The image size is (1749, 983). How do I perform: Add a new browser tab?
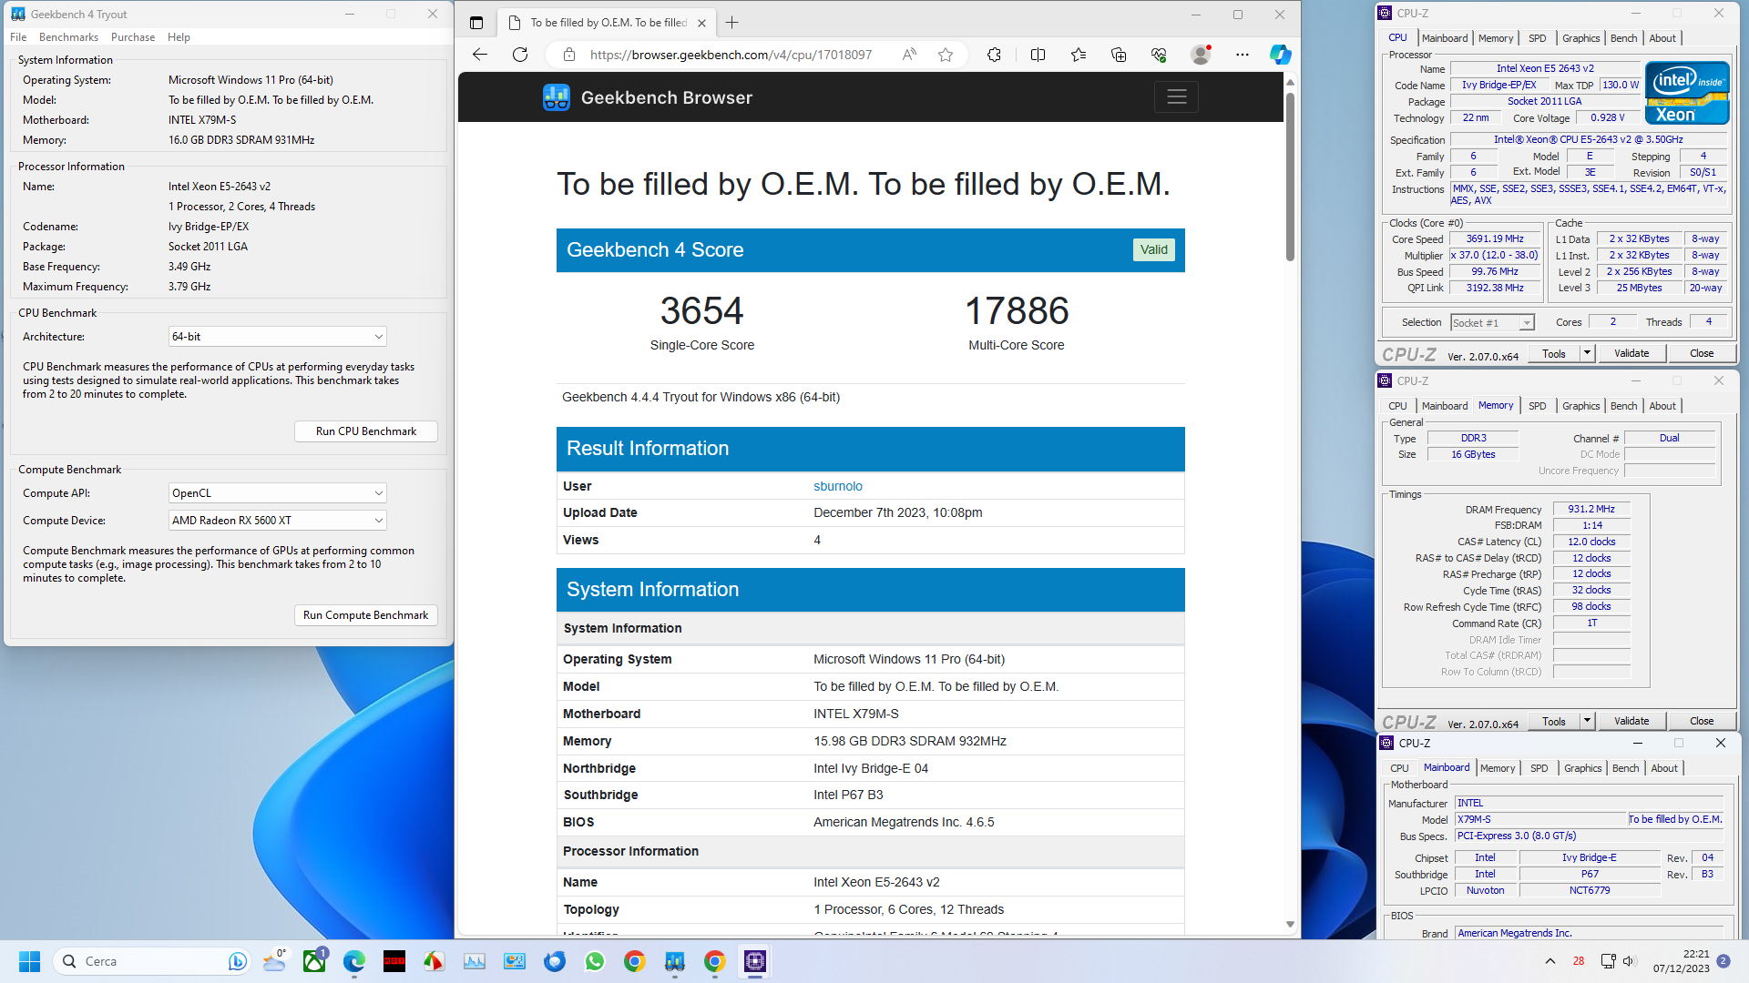(x=731, y=23)
